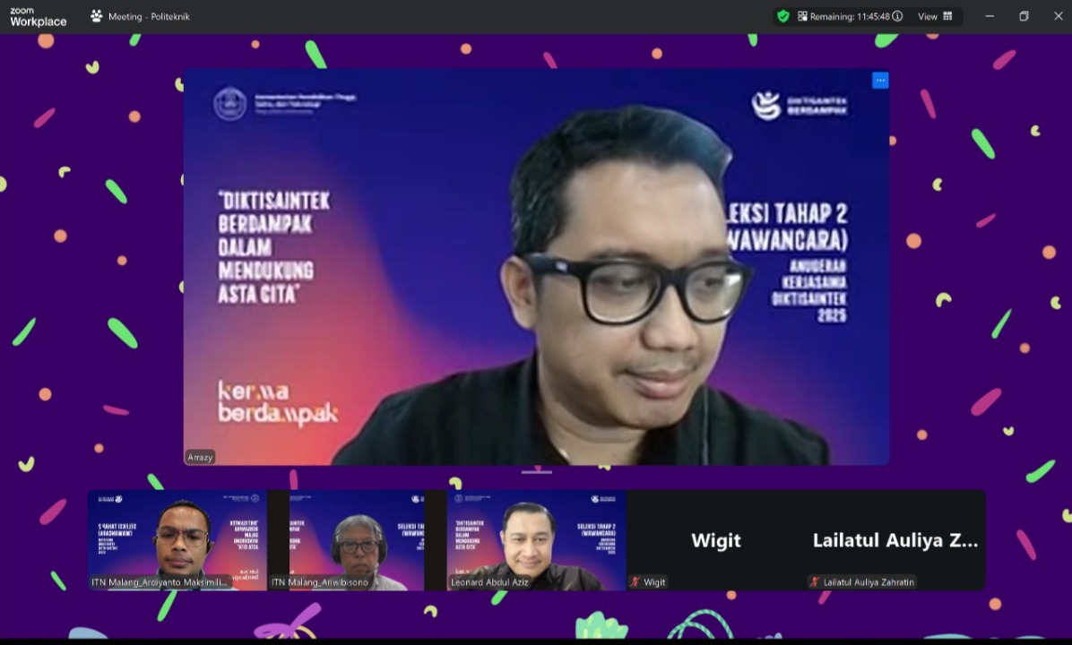Image resolution: width=1072 pixels, height=645 pixels.
Task: Select the Wigit participant tile
Action: point(715,540)
